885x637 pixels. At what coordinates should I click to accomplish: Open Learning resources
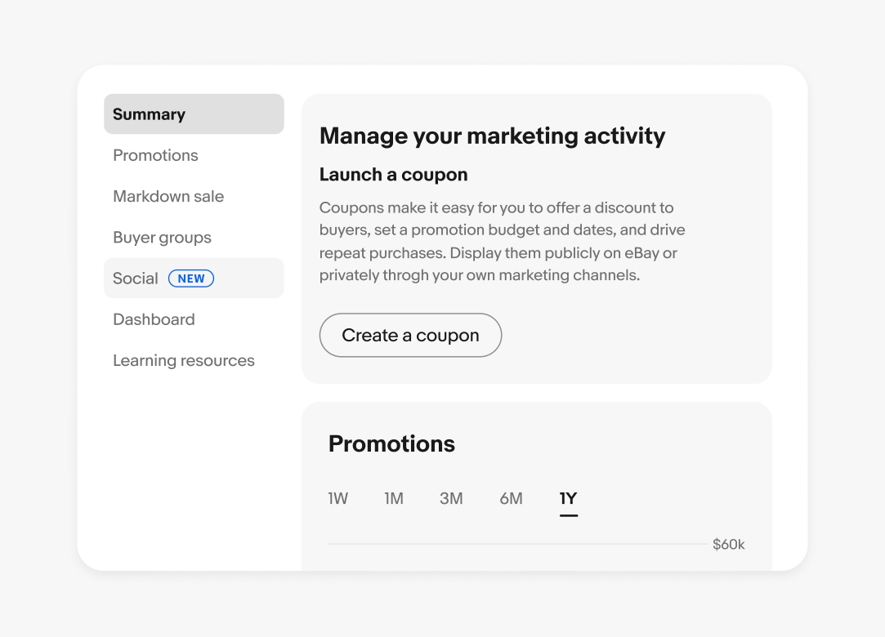coord(184,360)
